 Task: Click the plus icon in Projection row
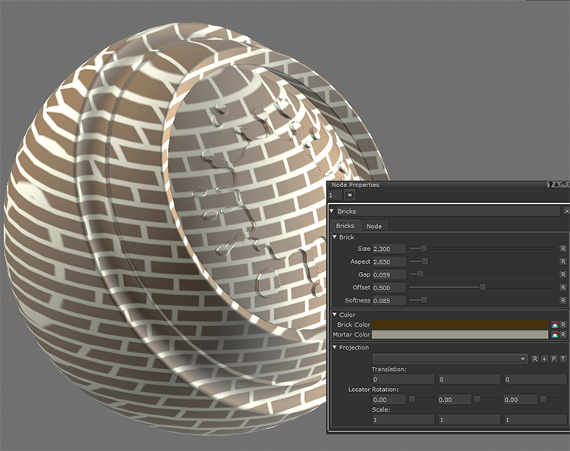[x=544, y=359]
